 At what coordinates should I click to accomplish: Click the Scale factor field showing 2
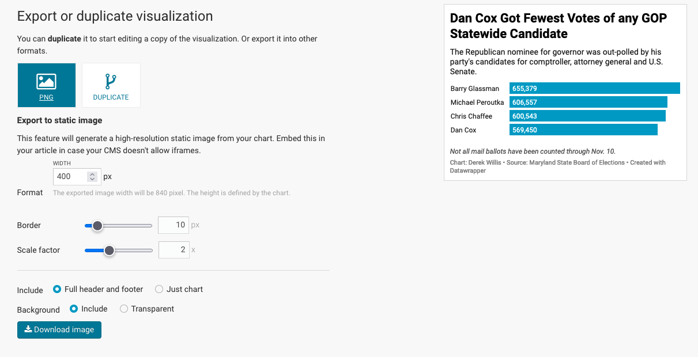click(173, 250)
